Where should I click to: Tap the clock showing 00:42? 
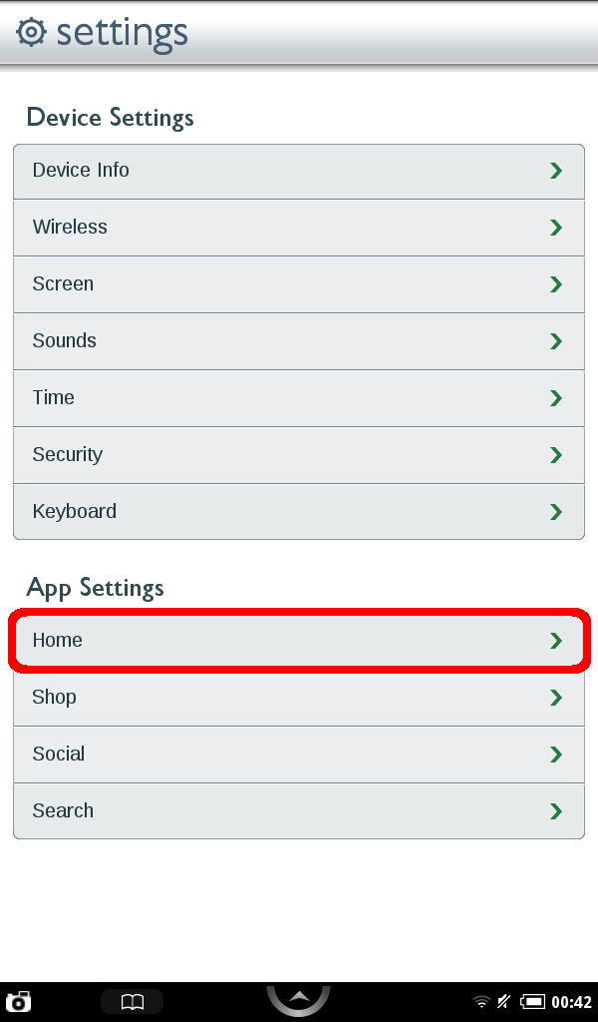pyautogui.click(x=572, y=1001)
